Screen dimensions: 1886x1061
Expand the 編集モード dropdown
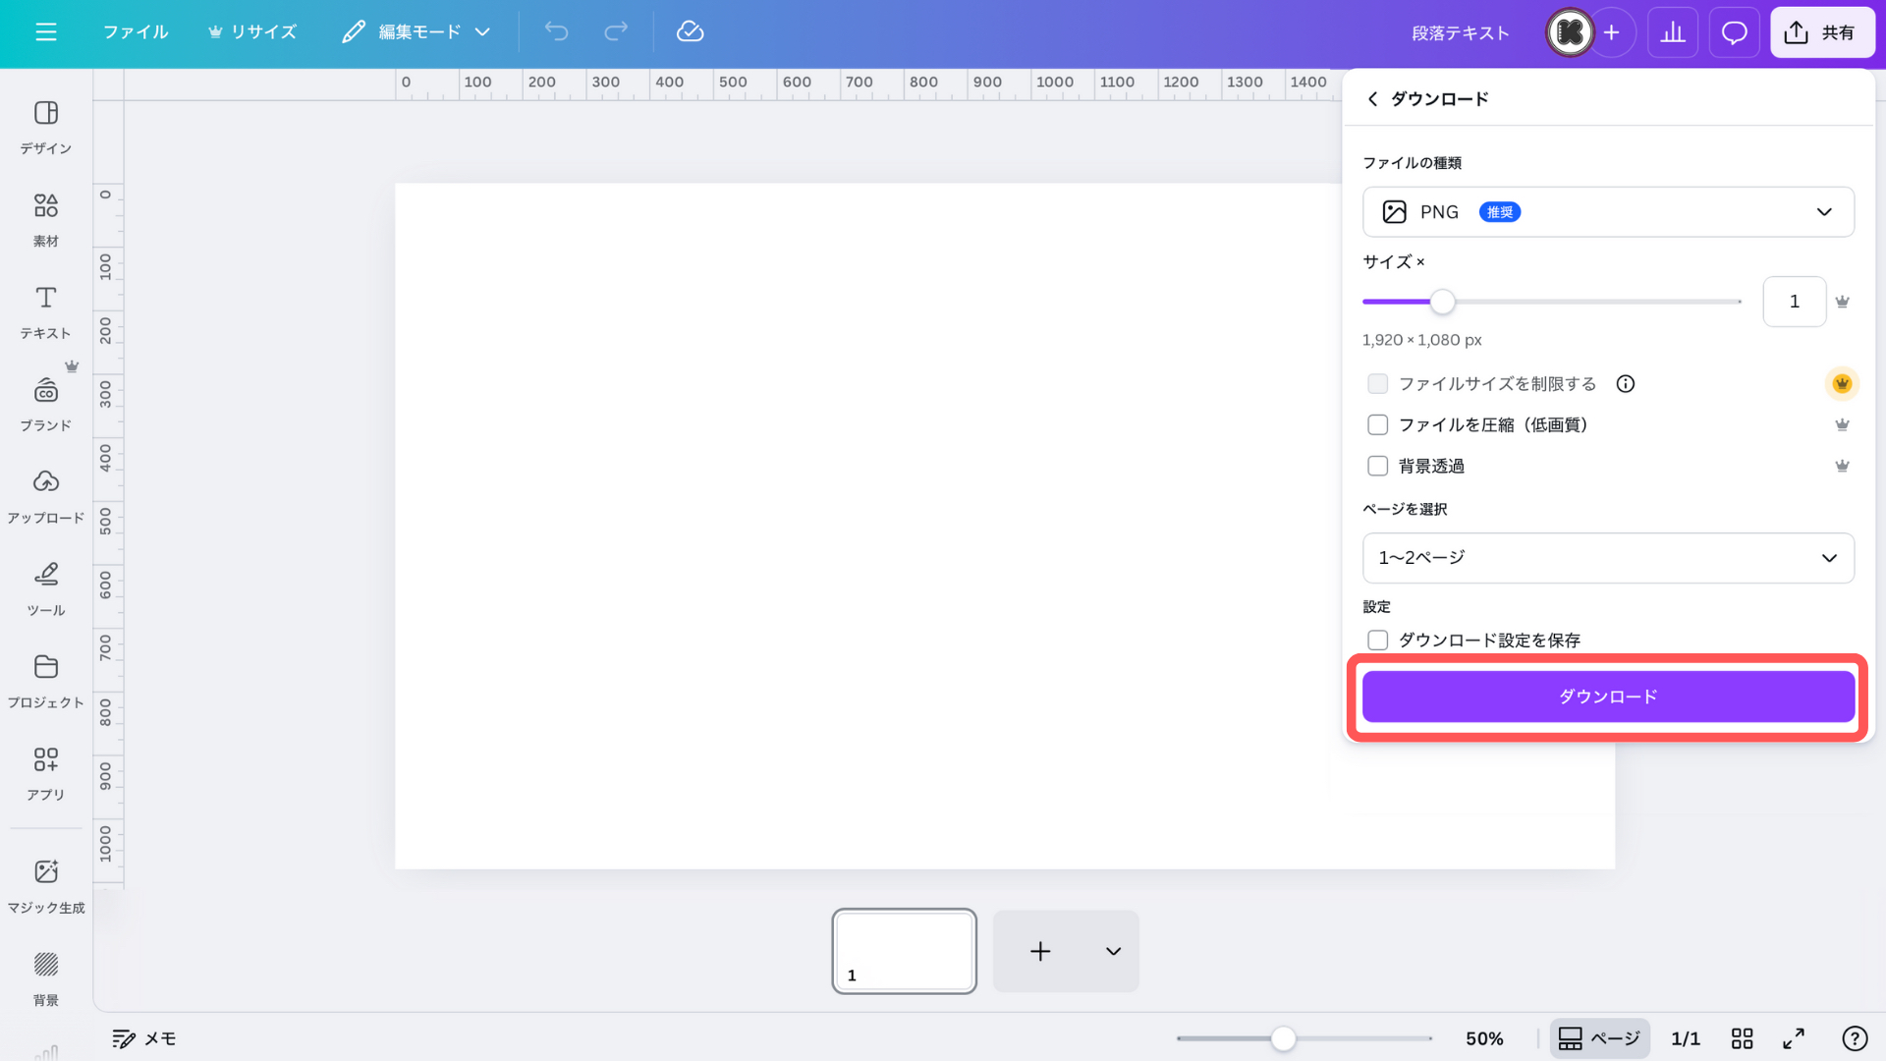(x=416, y=32)
